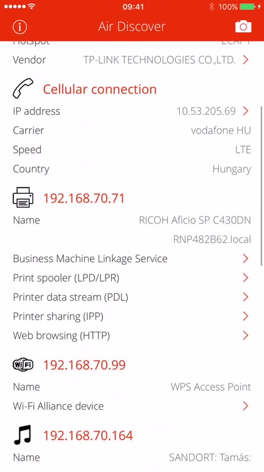Tap the 192.168.70.99 access point heading
264x472 pixels.
tap(84, 365)
